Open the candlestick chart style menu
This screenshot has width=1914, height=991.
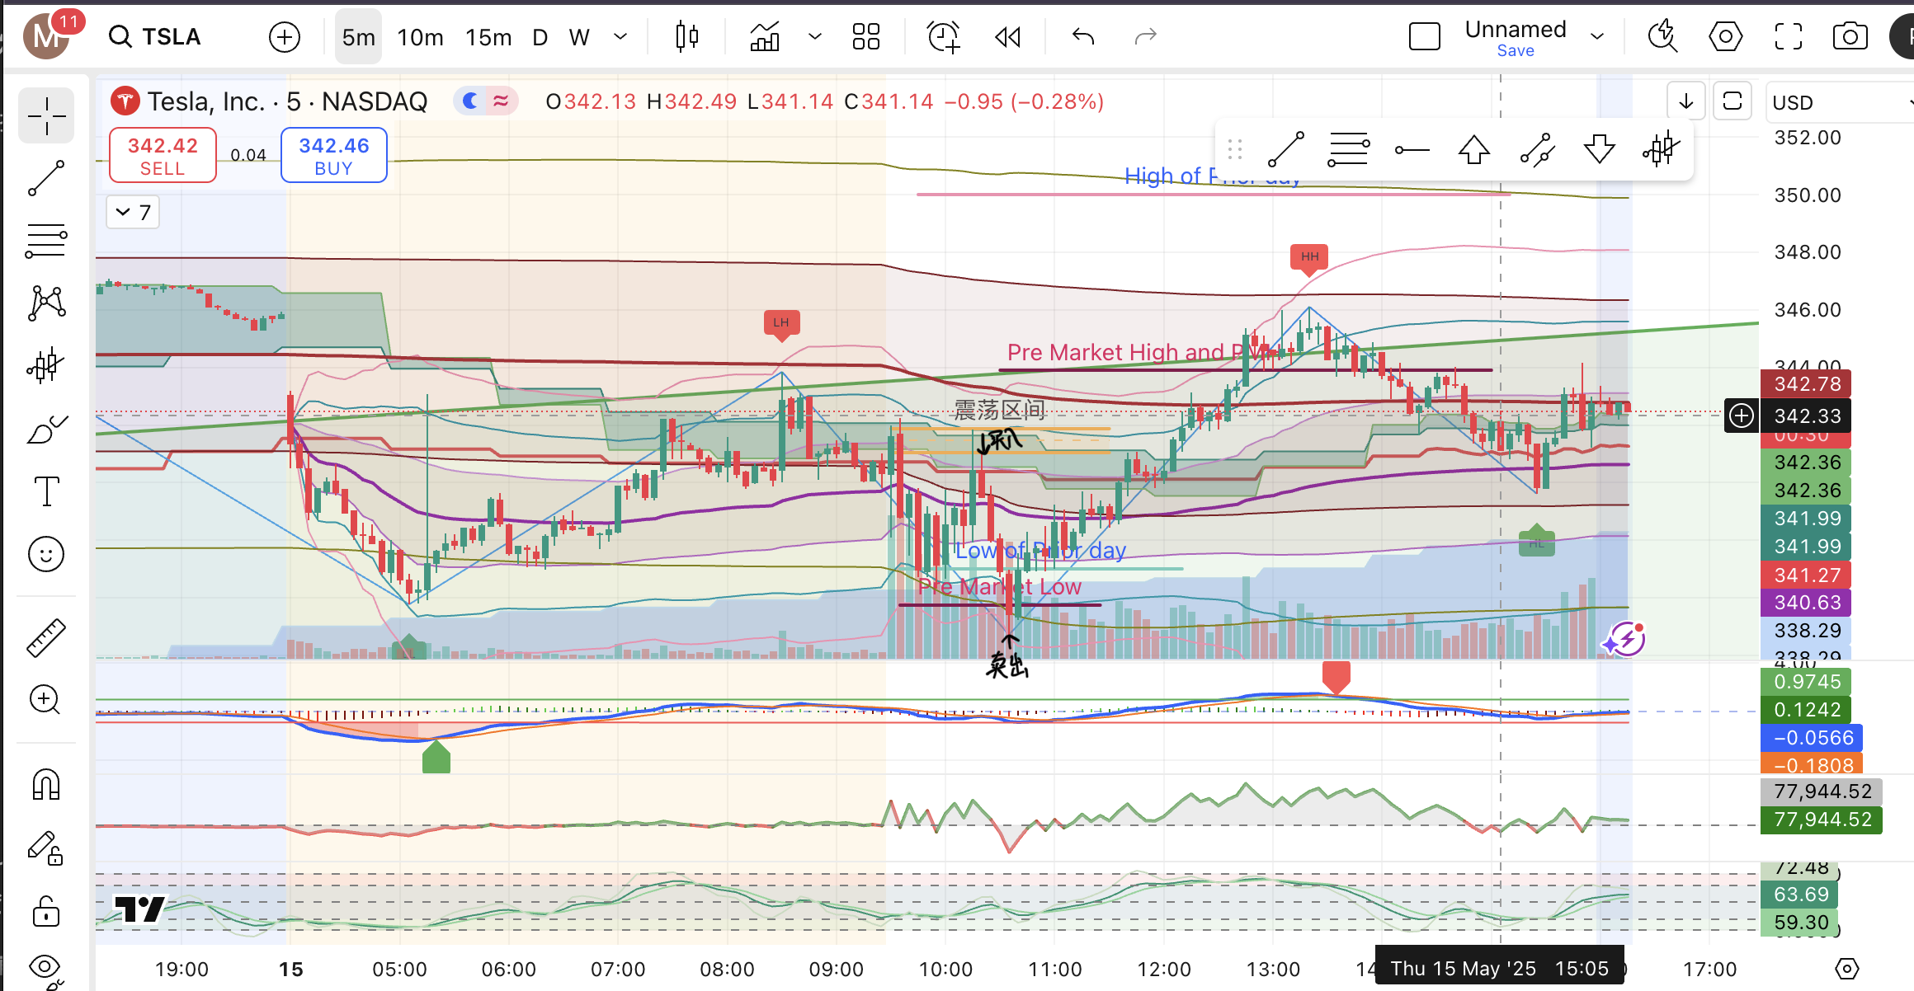point(686,37)
